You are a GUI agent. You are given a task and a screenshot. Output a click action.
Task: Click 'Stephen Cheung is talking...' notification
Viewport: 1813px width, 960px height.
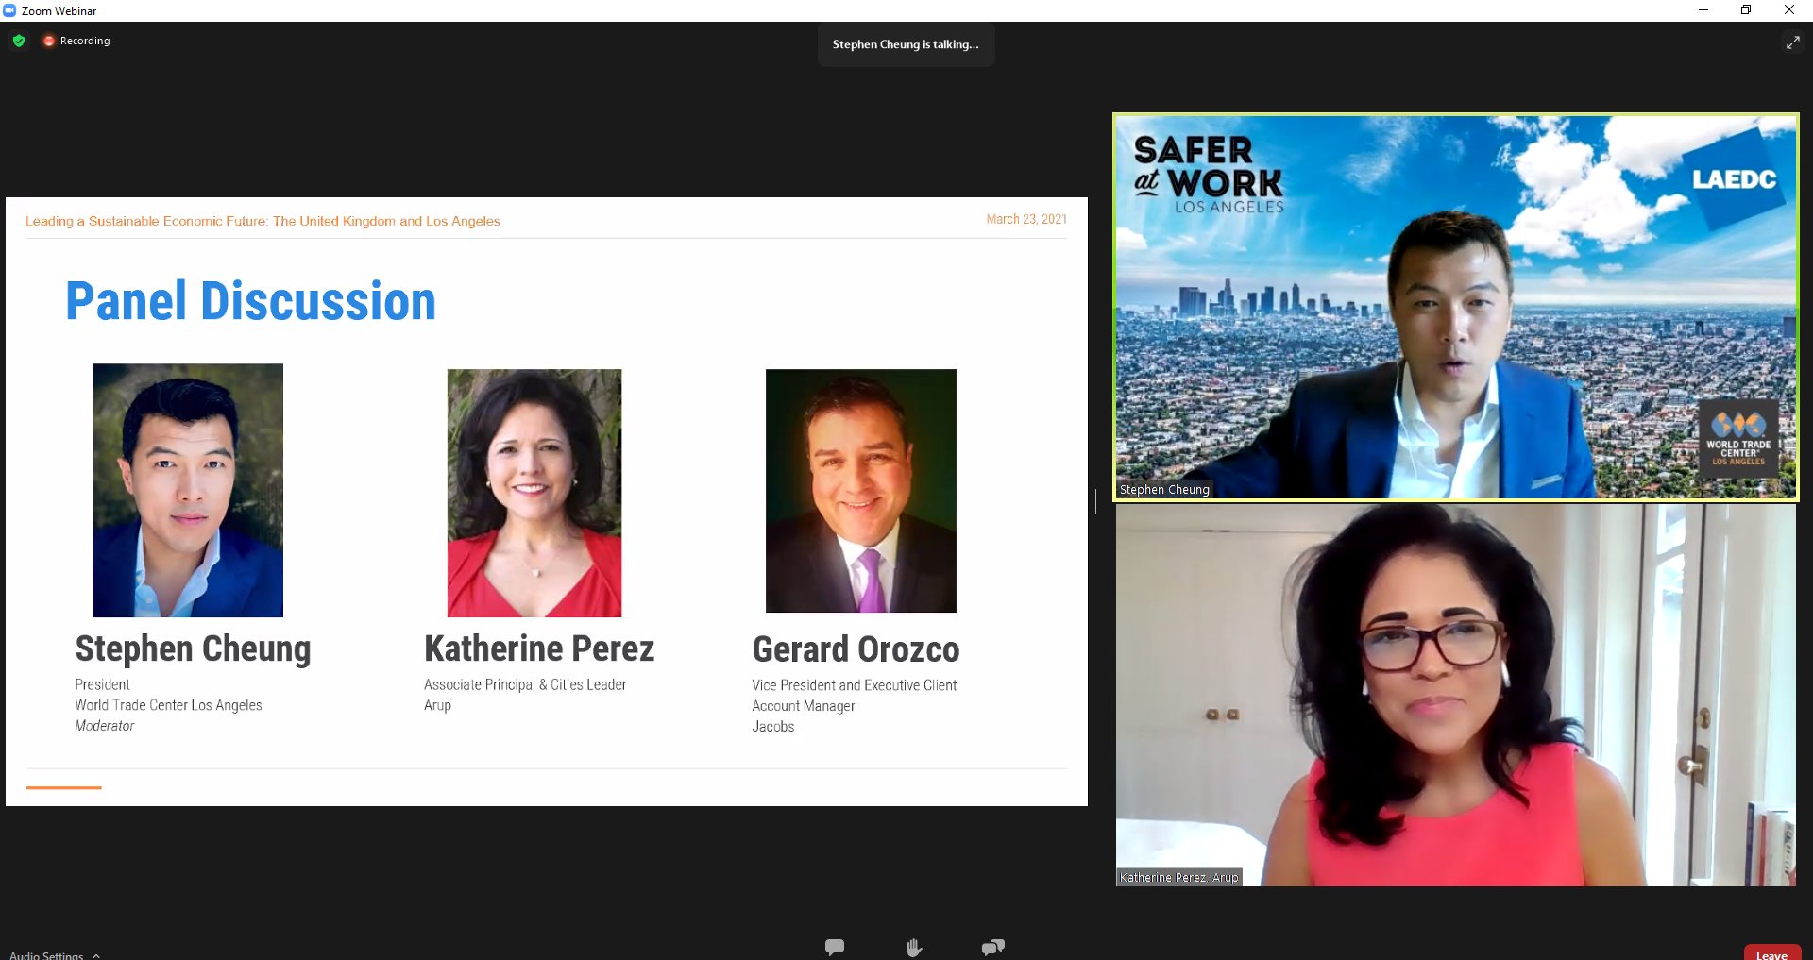click(906, 44)
